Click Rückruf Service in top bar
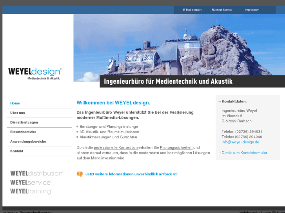The image size is (285, 213). 222,10
